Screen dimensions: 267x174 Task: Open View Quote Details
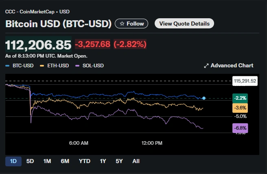[x=184, y=24]
